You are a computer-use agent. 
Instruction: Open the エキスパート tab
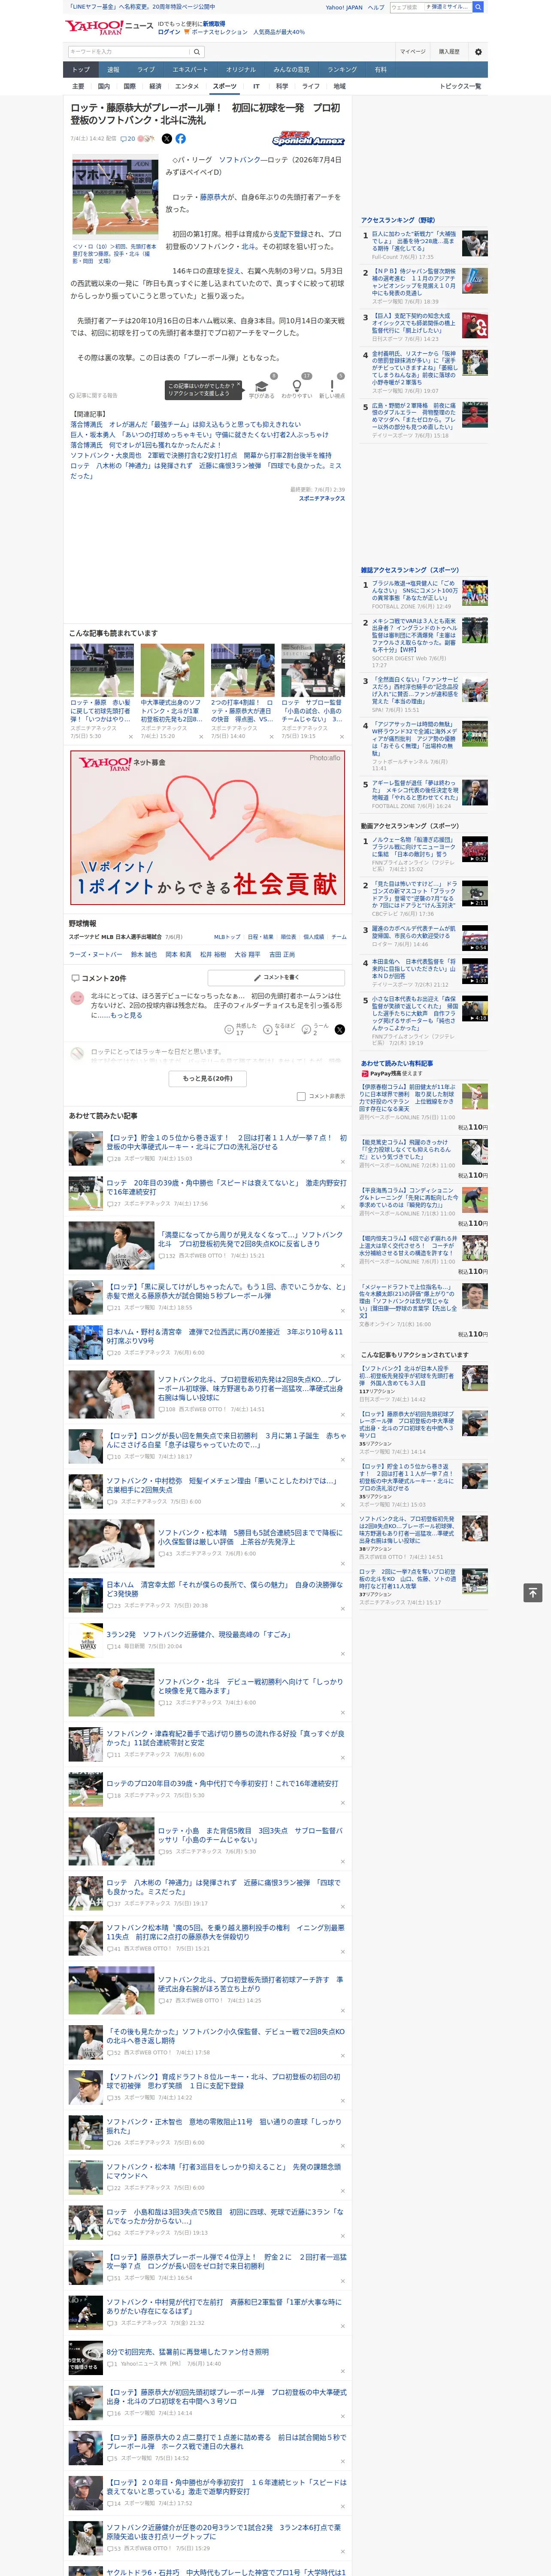[x=190, y=70]
